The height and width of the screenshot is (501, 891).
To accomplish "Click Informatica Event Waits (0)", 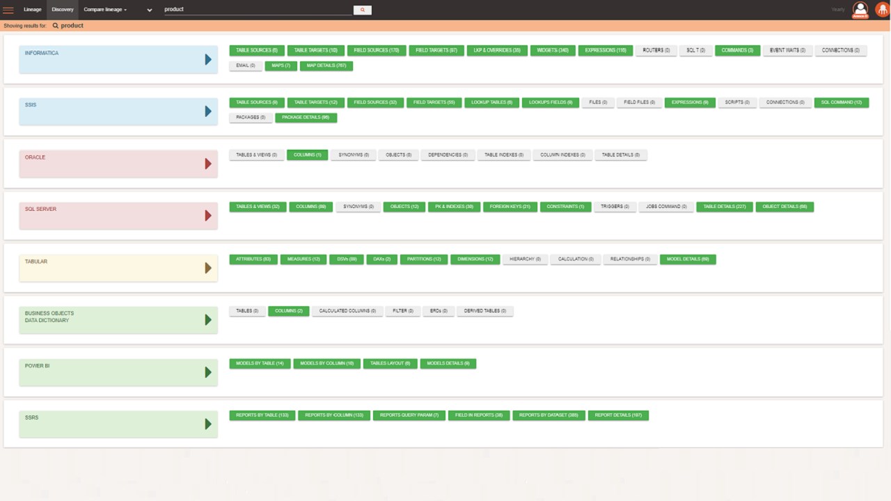I will pyautogui.click(x=787, y=51).
